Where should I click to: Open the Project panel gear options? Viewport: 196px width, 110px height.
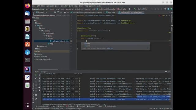(x=65, y=12)
